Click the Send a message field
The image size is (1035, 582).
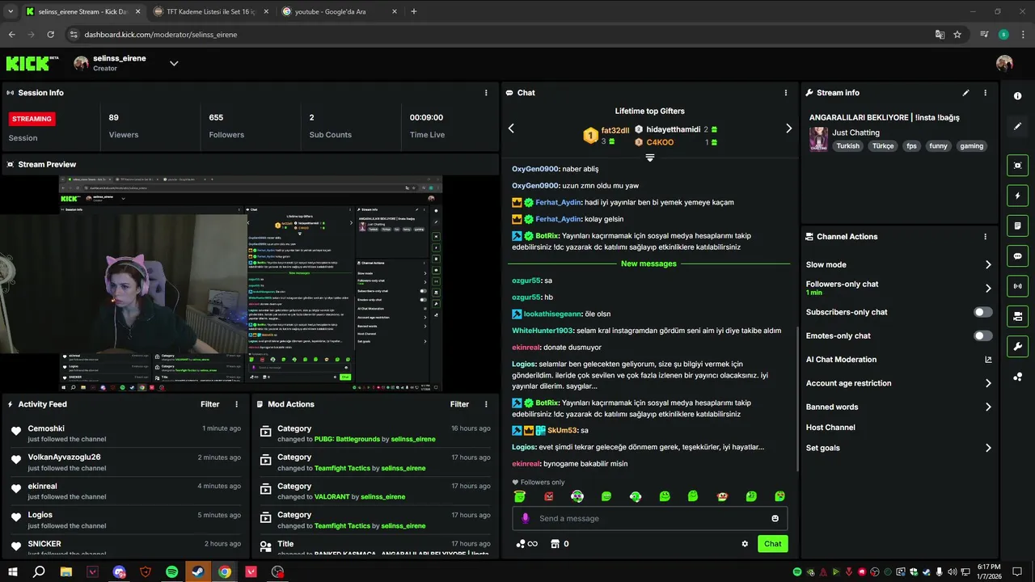[x=650, y=518]
